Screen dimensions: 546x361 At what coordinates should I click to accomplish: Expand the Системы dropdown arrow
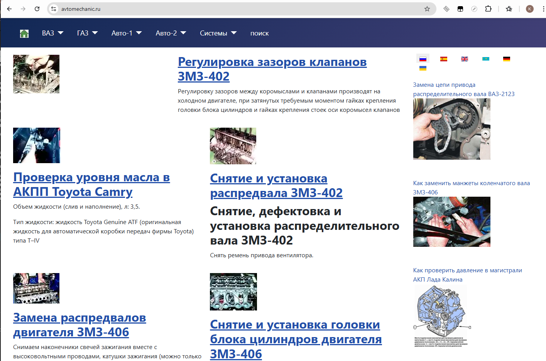234,33
